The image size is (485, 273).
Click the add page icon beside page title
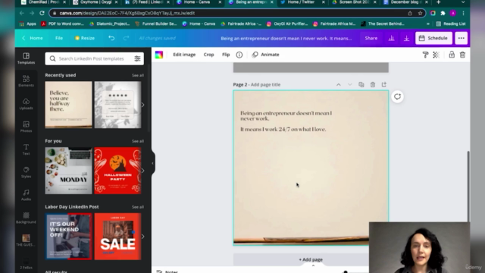tap(384, 84)
